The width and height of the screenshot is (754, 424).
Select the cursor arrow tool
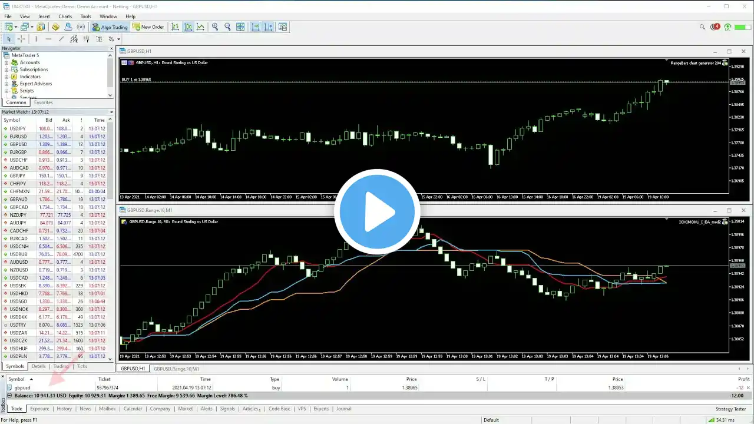(x=9, y=39)
